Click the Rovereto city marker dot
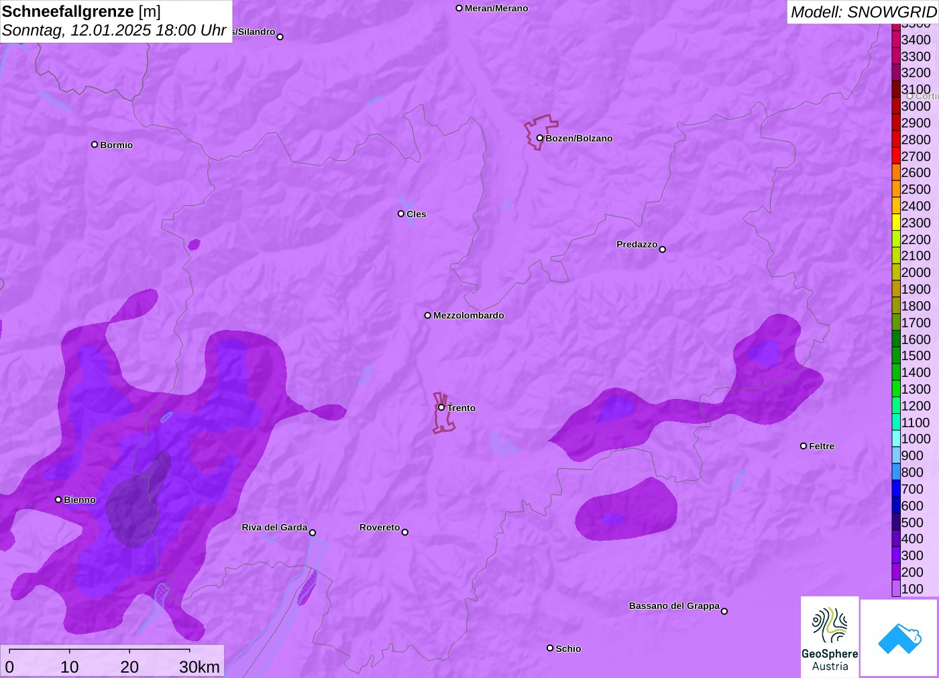This screenshot has height=678, width=939. click(x=405, y=532)
